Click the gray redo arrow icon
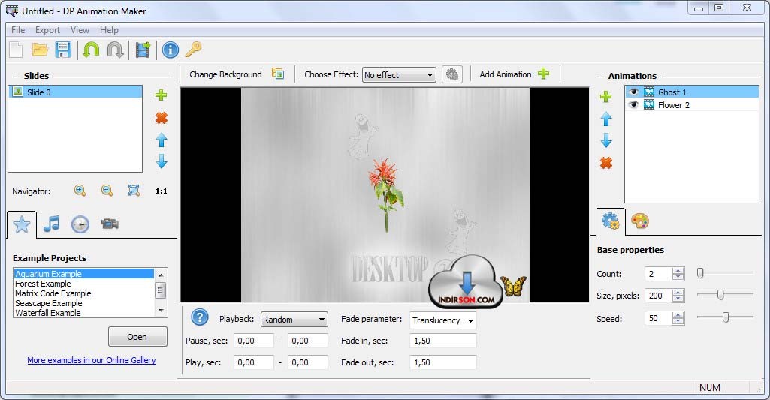 115,50
